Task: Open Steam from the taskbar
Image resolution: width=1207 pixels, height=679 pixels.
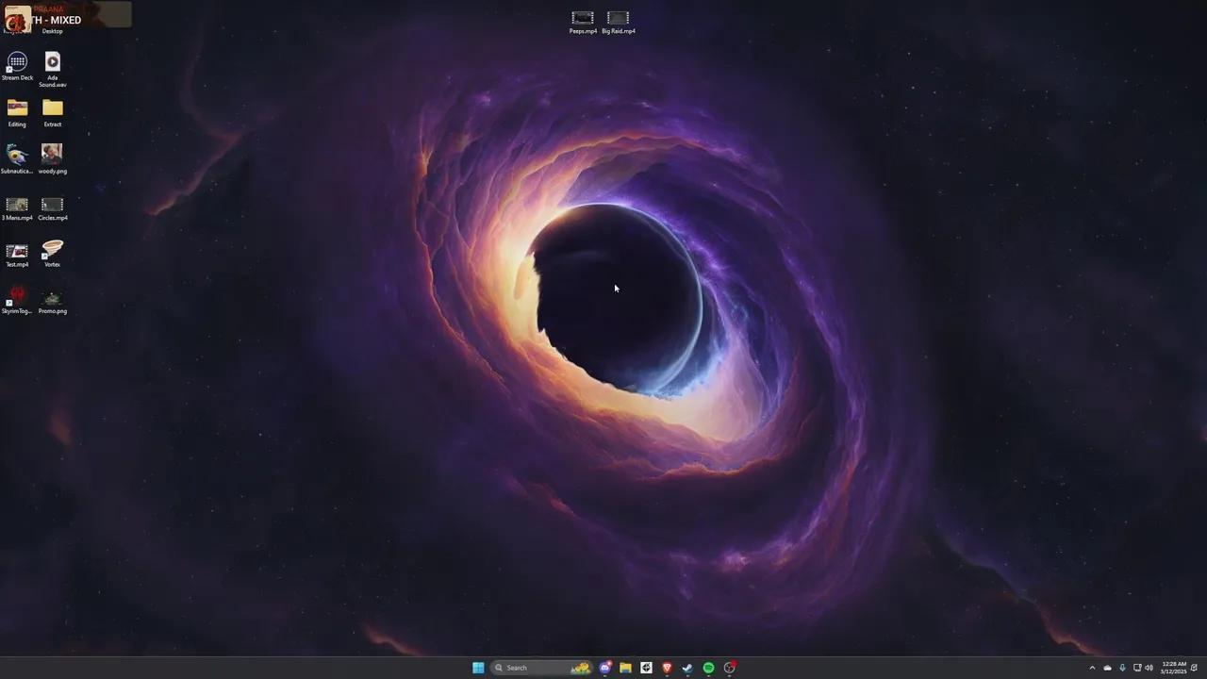Action: coord(687,668)
